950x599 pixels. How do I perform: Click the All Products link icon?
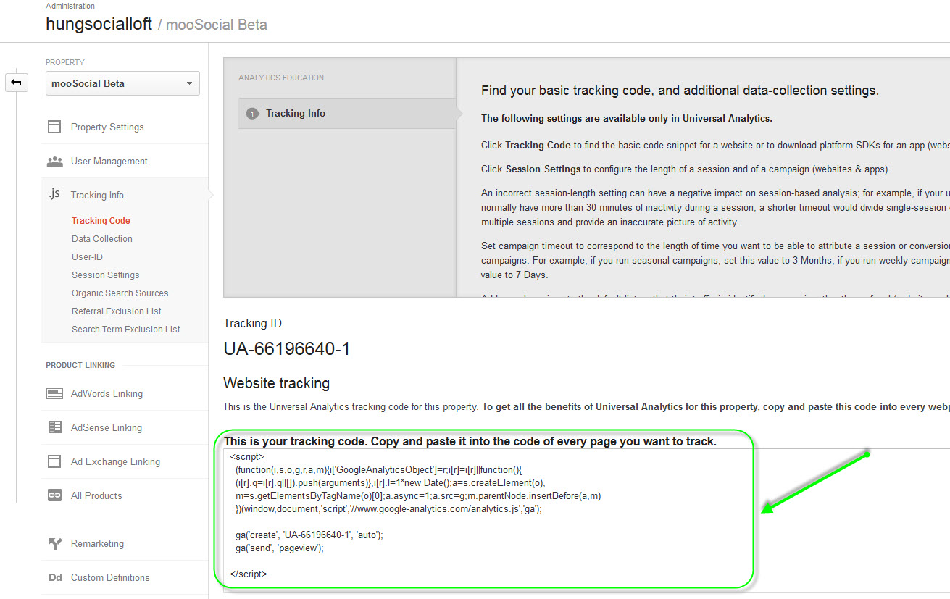(x=54, y=496)
